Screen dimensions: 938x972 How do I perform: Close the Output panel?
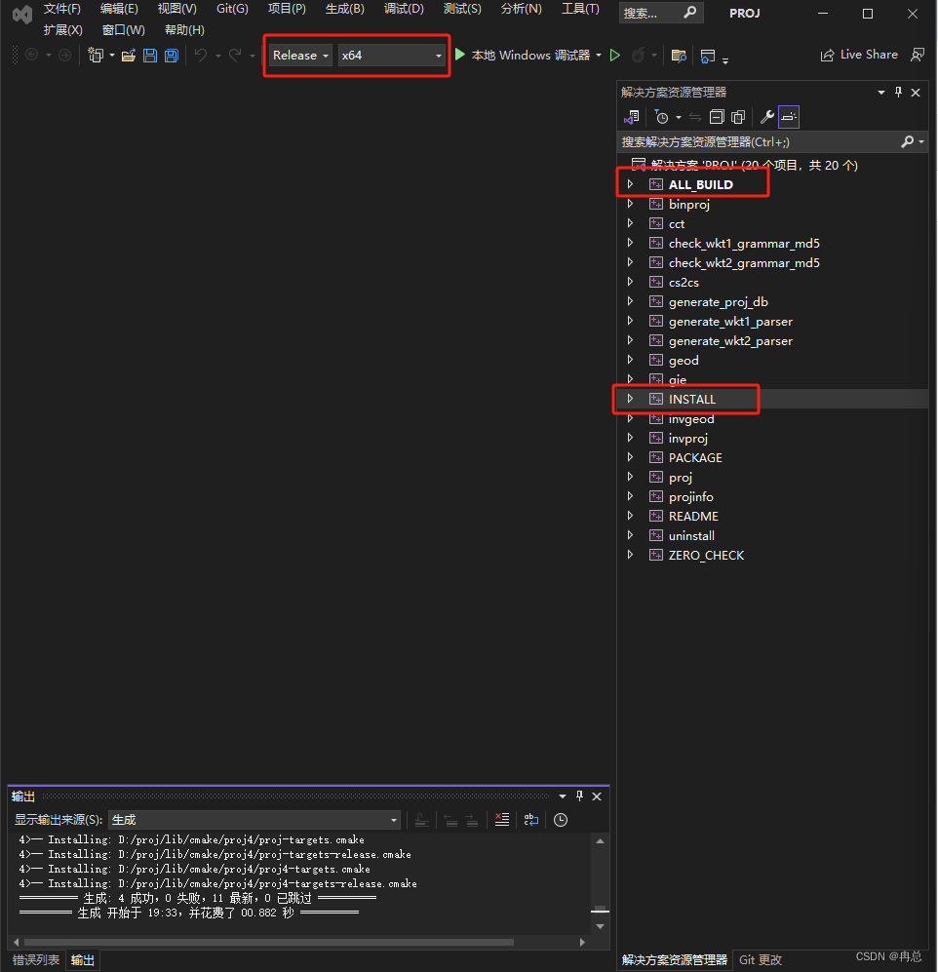click(597, 796)
